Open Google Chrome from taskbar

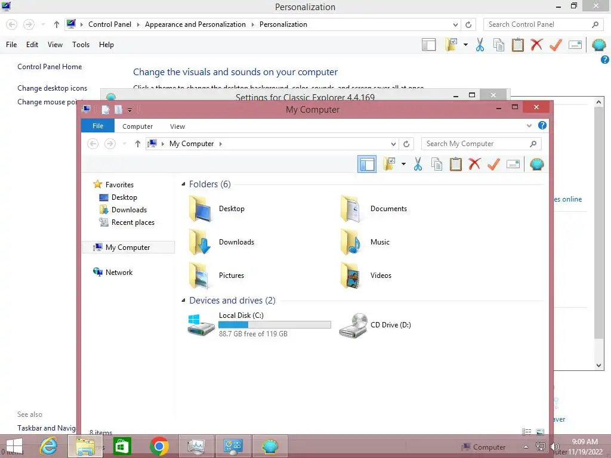159,446
